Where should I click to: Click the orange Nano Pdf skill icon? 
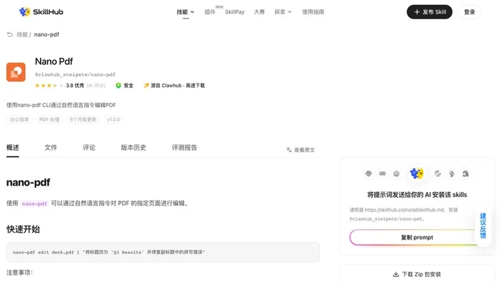pos(16,72)
